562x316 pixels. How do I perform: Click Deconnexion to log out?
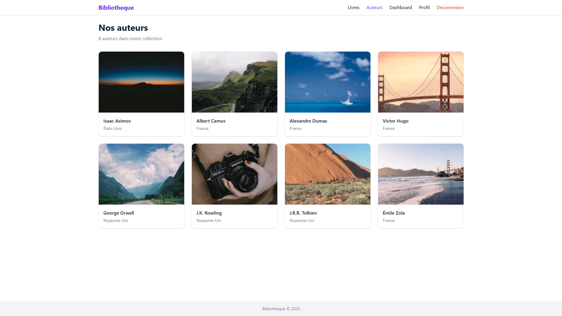[x=450, y=7]
